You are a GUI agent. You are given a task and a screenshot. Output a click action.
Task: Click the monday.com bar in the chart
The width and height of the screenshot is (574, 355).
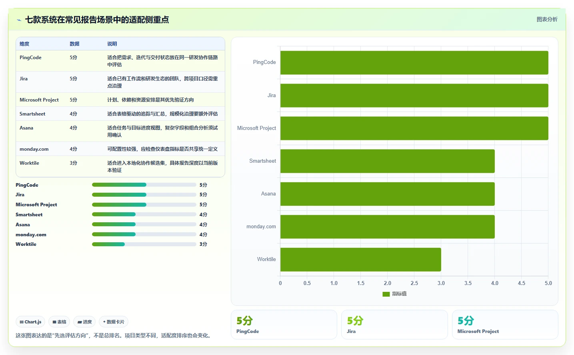point(387,227)
